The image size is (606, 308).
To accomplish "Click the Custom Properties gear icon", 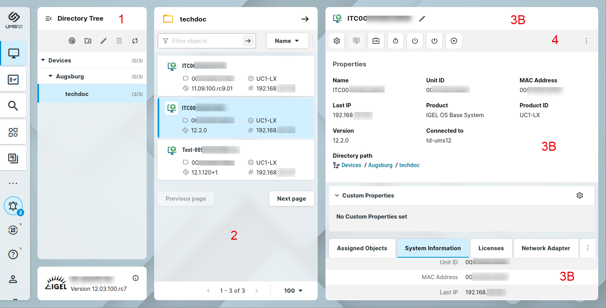I will click(x=579, y=196).
